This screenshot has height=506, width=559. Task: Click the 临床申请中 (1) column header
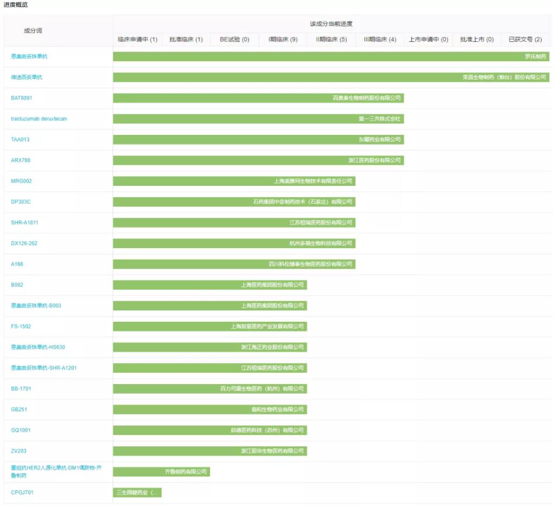pos(138,40)
